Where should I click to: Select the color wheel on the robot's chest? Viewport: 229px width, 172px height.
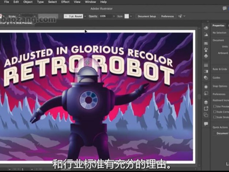coord(89,100)
